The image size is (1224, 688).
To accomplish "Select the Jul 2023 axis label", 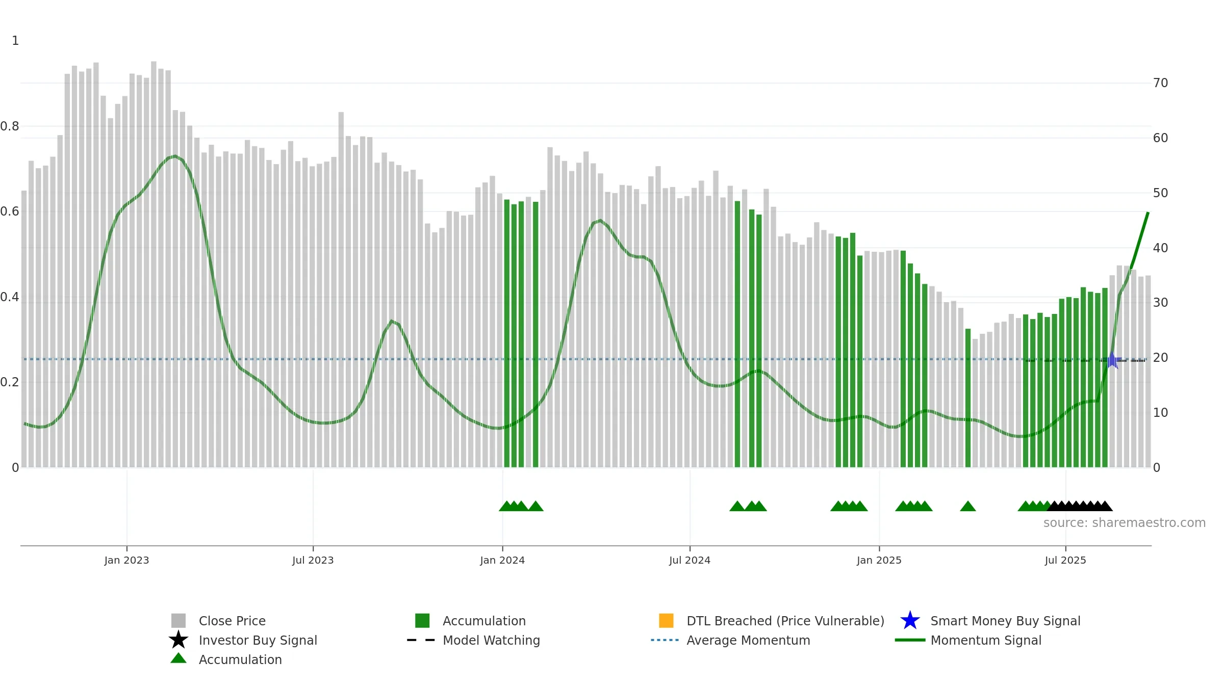I will click(313, 560).
